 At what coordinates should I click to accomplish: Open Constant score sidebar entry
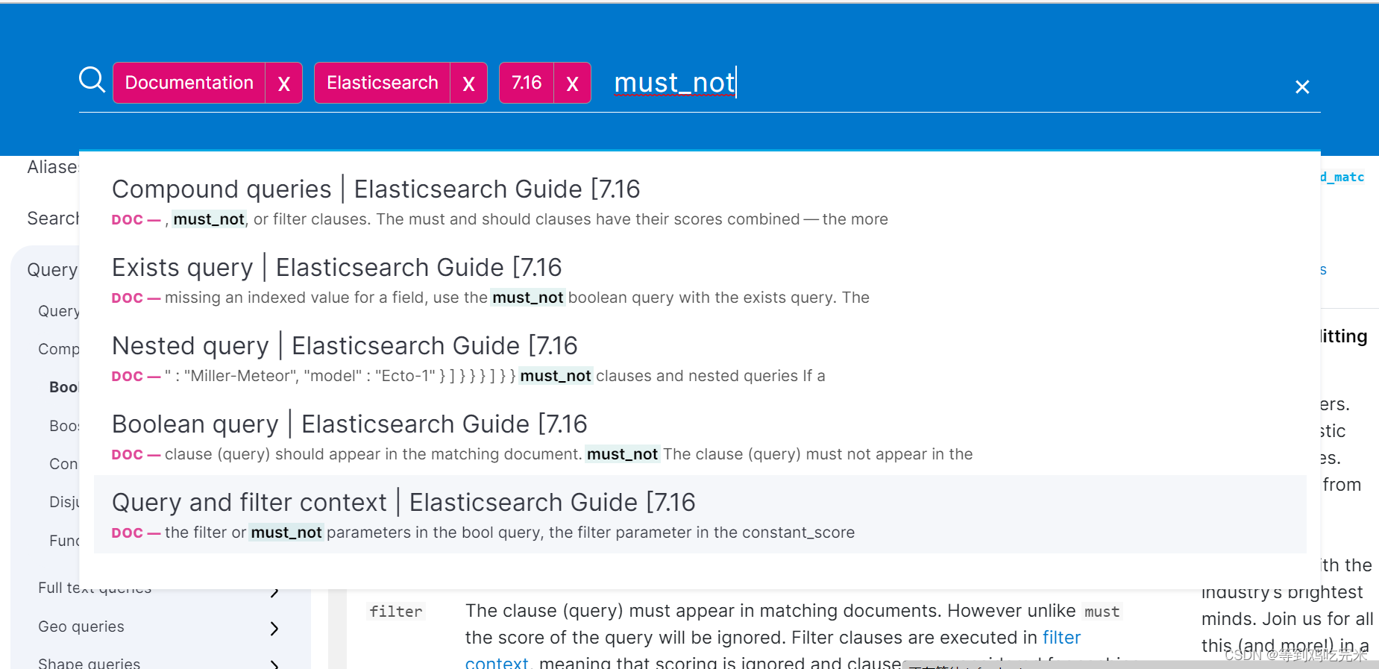click(63, 464)
